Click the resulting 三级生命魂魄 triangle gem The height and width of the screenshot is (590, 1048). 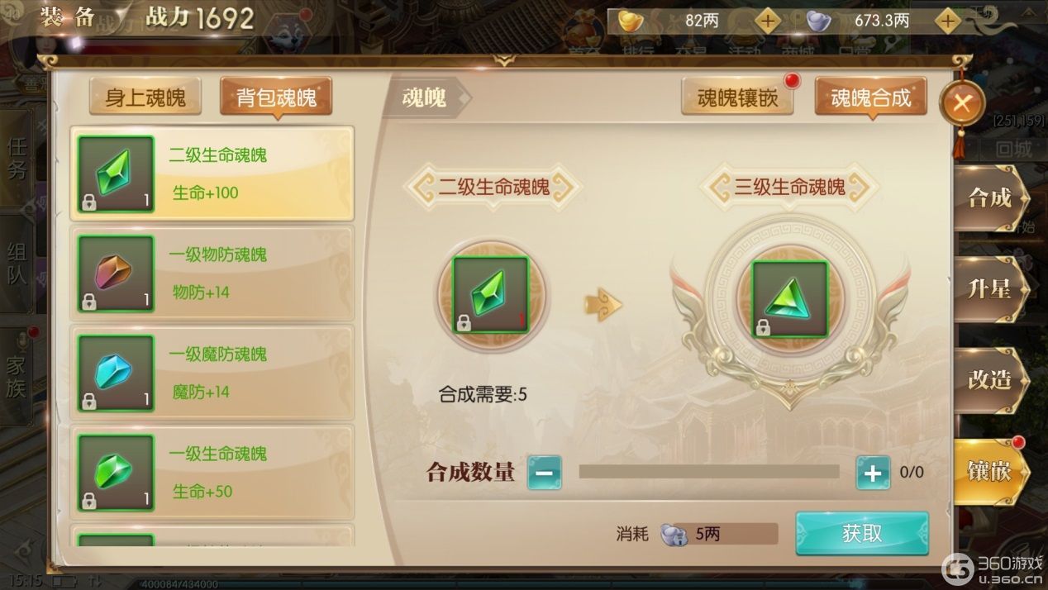tap(789, 299)
